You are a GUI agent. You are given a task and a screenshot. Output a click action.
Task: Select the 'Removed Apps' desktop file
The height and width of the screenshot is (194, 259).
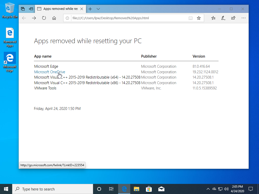pos(10,38)
